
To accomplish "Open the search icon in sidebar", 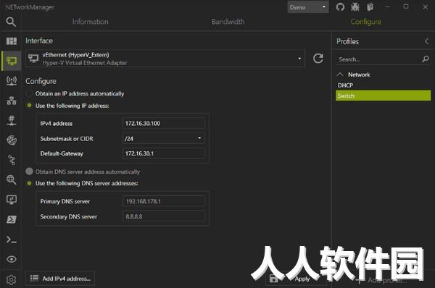I will (x=11, y=22).
